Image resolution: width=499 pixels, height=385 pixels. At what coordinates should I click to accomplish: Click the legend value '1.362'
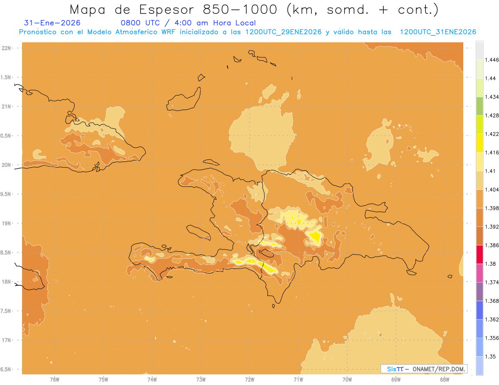(x=492, y=319)
